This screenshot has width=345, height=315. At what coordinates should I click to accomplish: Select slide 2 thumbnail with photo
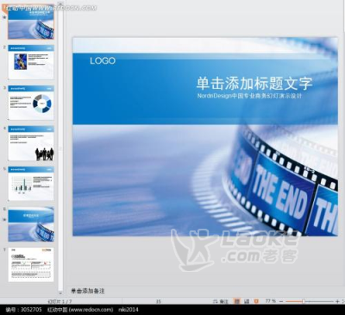(x=31, y=62)
